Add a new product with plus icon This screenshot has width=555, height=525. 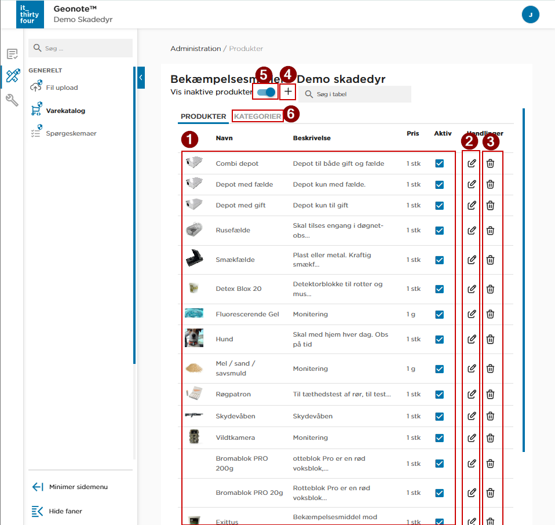click(288, 92)
